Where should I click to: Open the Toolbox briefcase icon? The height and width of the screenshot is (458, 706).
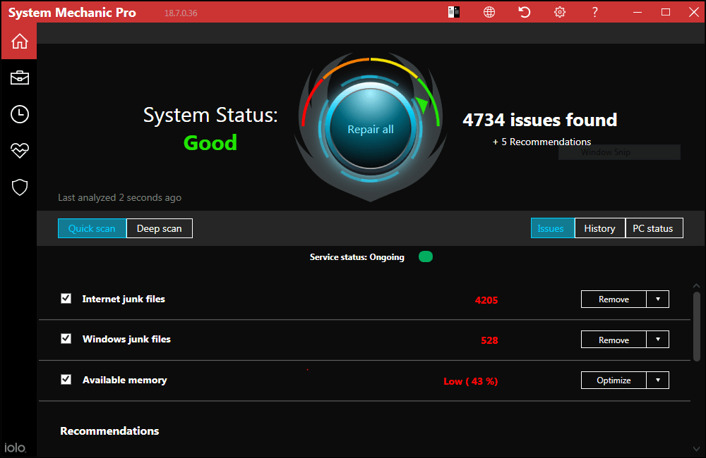[19, 78]
